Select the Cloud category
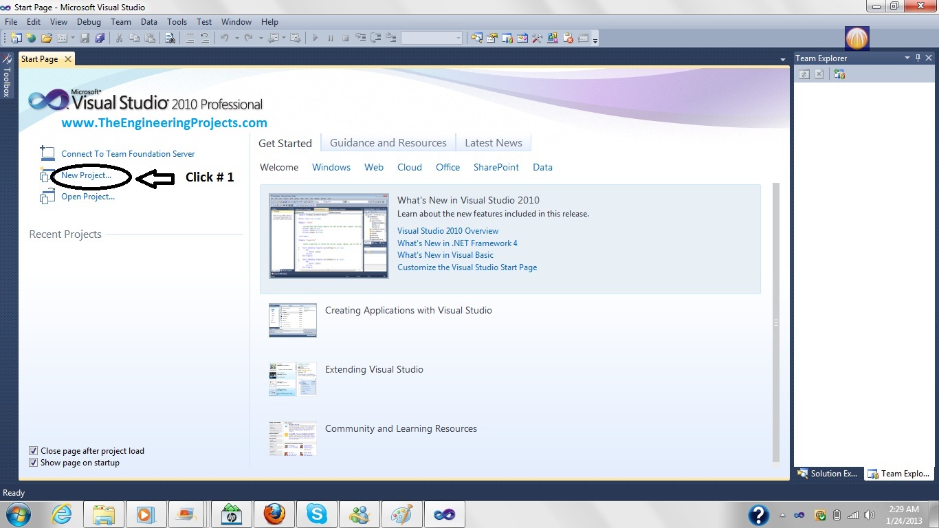The image size is (939, 528). tap(410, 167)
